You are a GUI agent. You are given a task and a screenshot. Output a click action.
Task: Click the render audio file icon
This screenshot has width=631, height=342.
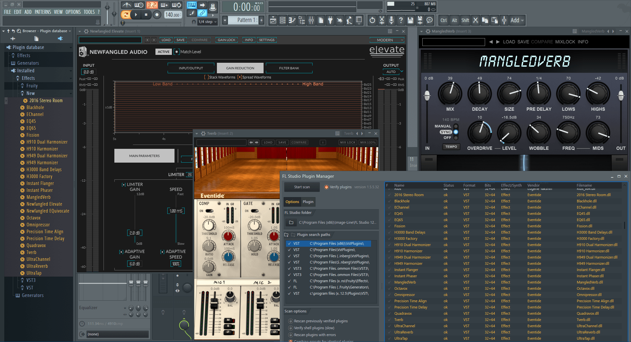pyautogui.click(x=420, y=20)
